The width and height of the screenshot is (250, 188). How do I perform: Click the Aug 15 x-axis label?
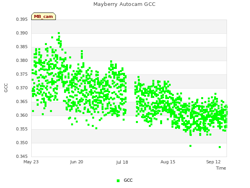point(168,162)
